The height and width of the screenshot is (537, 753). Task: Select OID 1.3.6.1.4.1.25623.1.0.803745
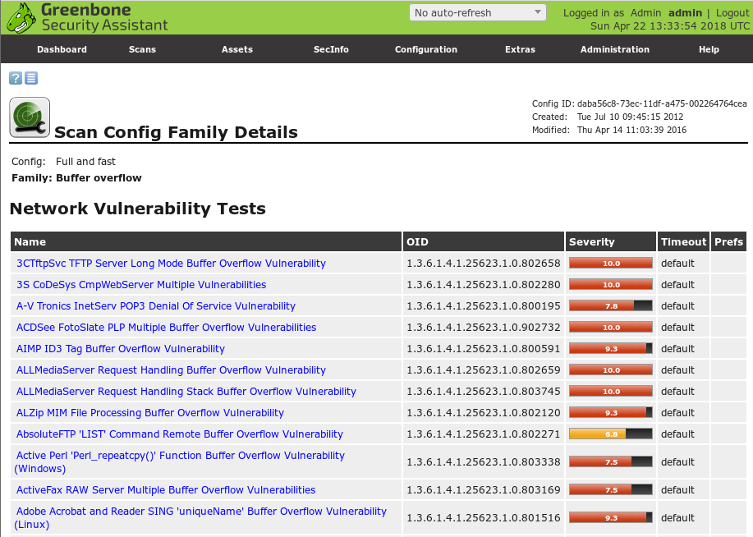pyautogui.click(x=484, y=392)
